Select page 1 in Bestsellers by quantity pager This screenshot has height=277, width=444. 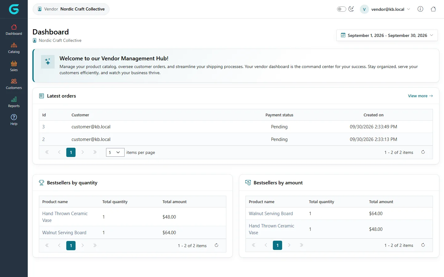click(x=71, y=245)
